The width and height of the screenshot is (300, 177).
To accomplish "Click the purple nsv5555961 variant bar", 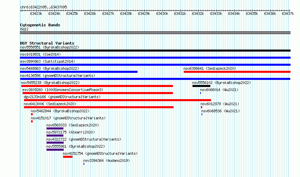I will click(55, 150).
